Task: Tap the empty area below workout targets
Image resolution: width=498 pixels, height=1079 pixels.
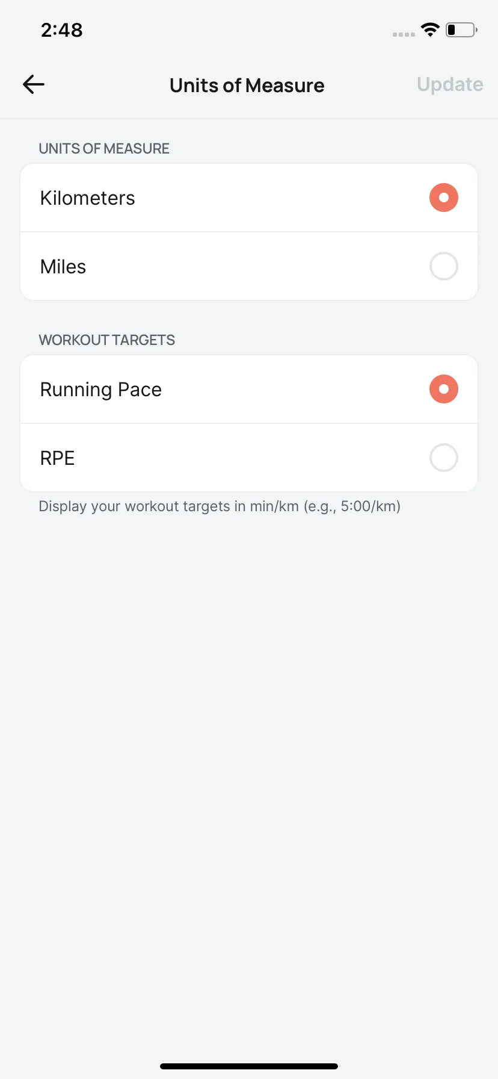Action: (249, 783)
